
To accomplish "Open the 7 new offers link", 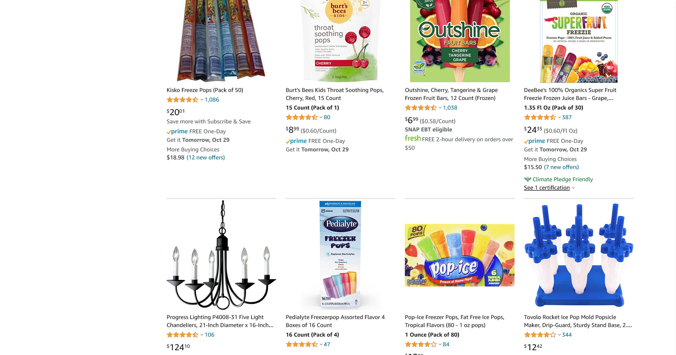I will [561, 167].
